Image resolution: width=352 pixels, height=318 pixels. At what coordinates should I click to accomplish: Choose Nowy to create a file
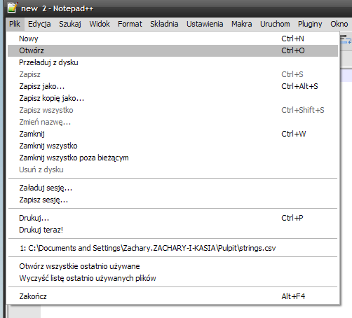point(172,39)
